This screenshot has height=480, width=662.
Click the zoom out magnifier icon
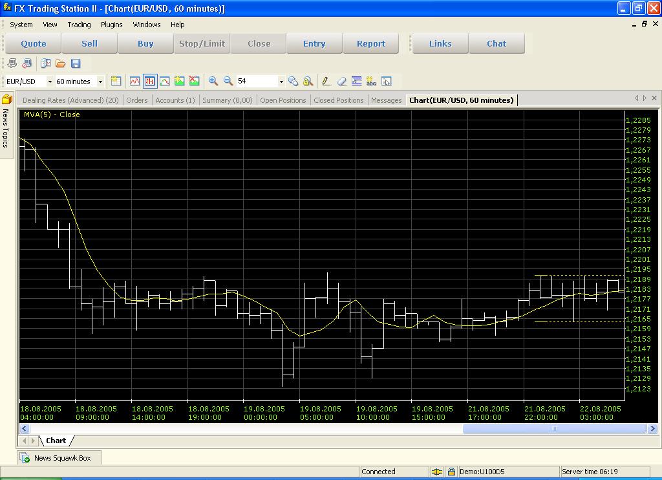pos(228,81)
